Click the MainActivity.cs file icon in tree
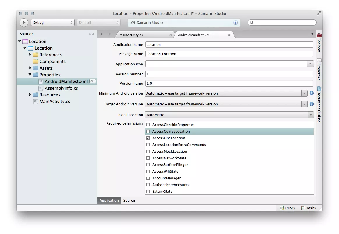 [36, 102]
